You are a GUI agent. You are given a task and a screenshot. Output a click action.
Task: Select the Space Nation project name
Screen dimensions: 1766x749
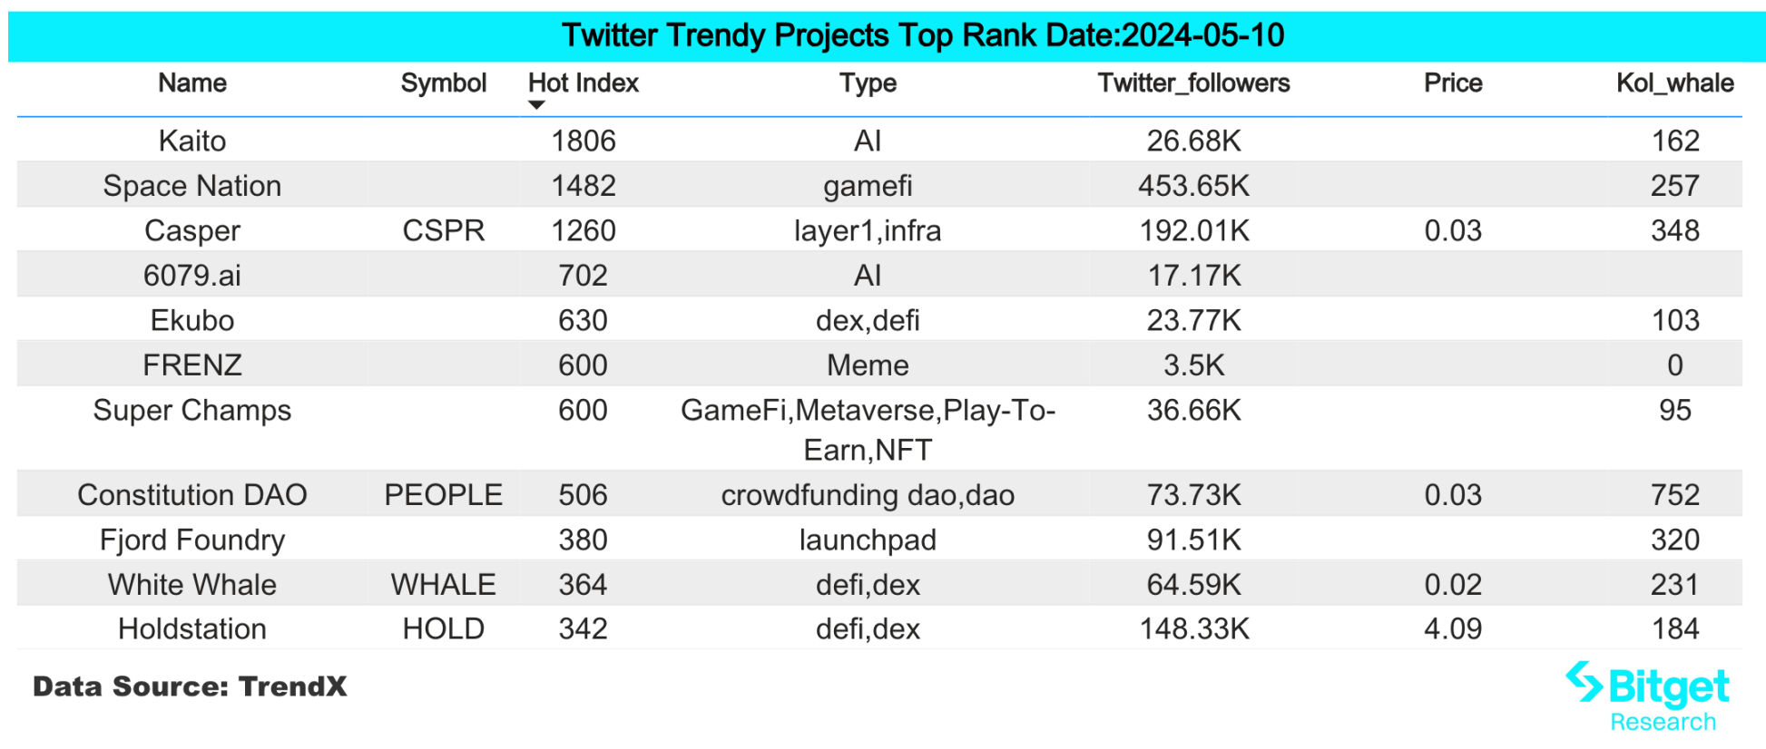click(192, 186)
